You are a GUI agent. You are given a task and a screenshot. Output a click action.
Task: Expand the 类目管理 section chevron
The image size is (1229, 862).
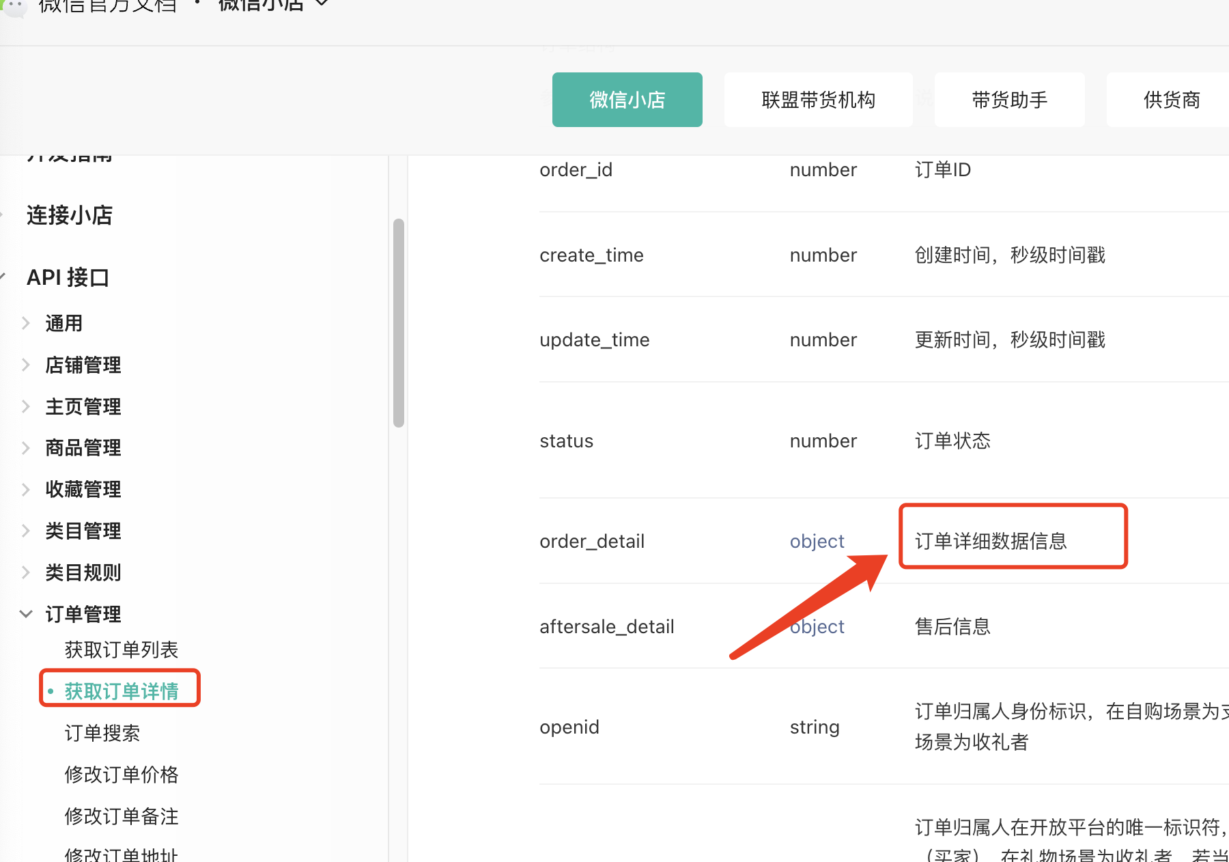26,531
